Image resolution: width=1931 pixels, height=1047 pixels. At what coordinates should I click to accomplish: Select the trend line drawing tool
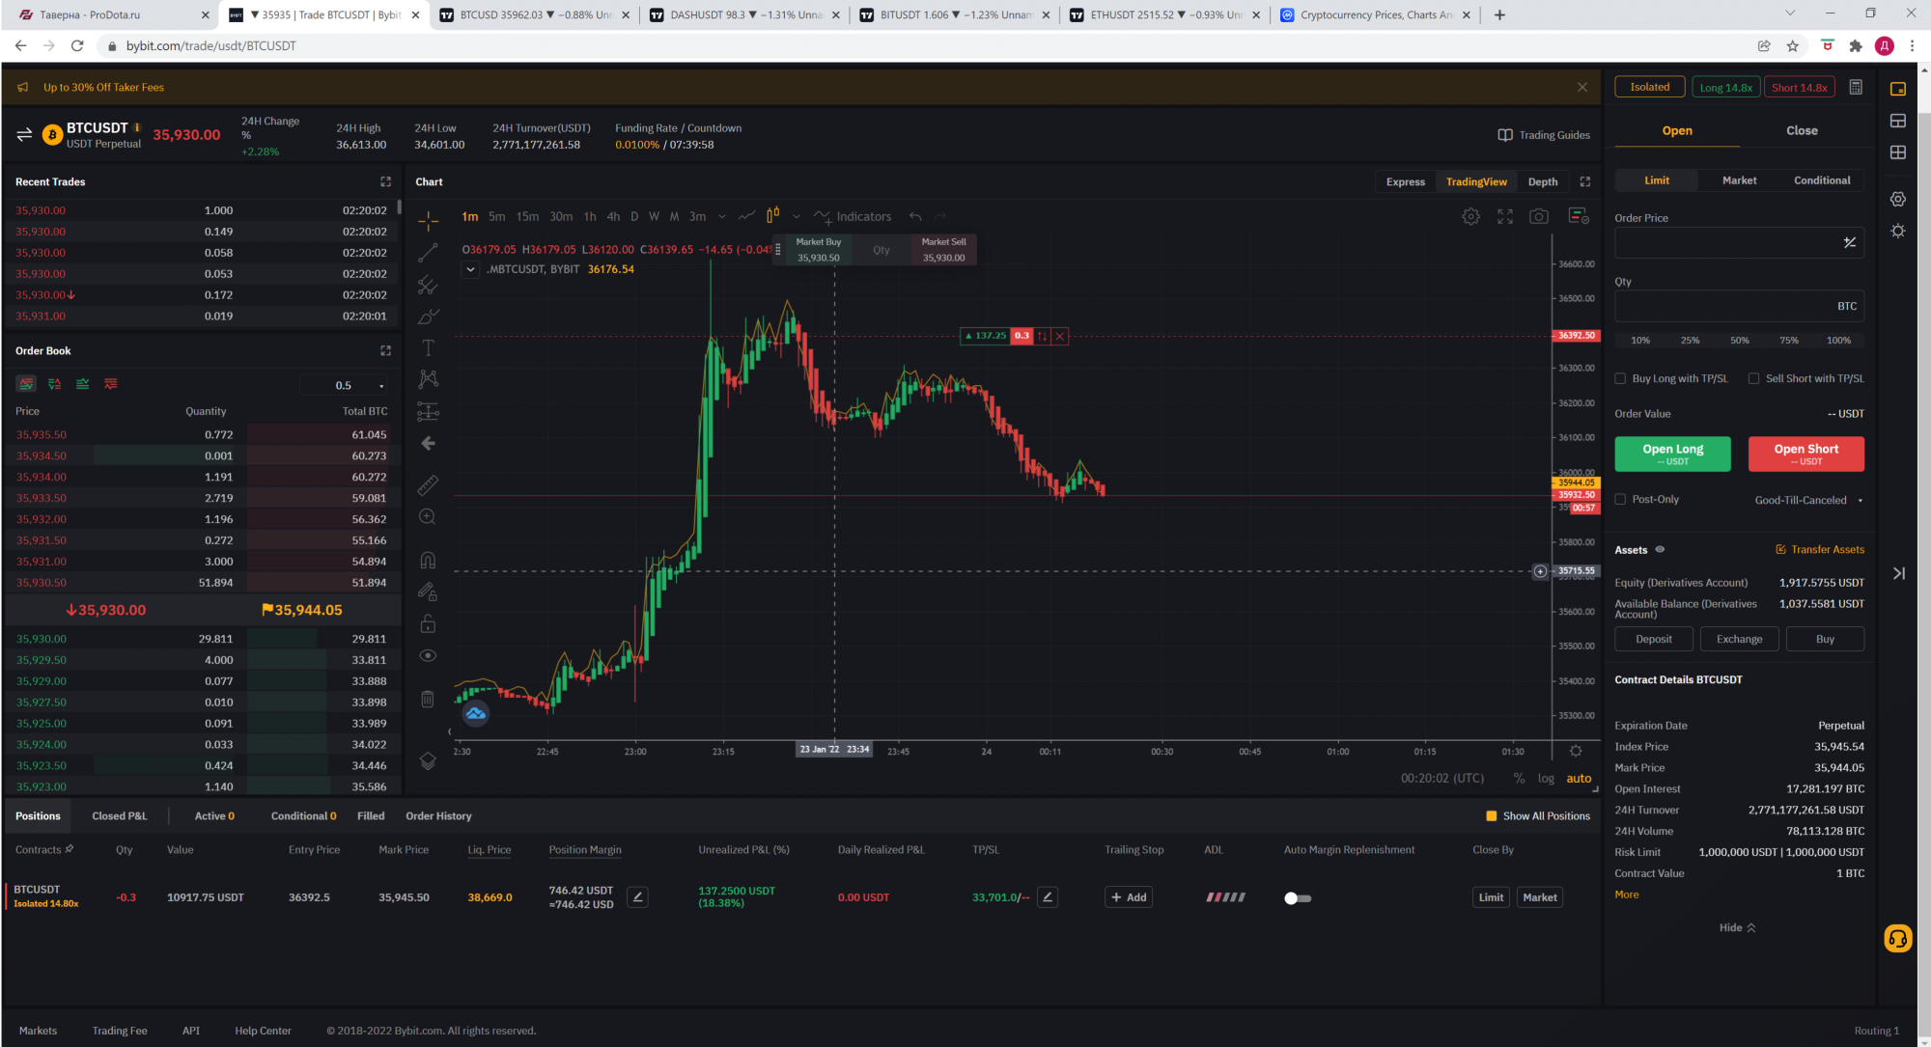click(428, 253)
